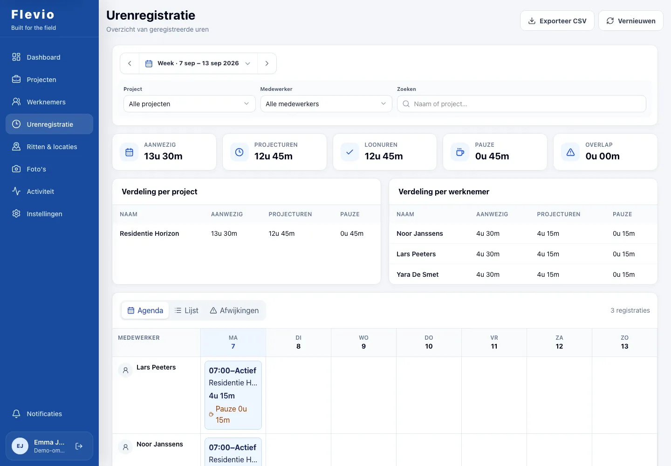Image resolution: width=671 pixels, height=466 pixels.
Task: Open the Alle projecten dropdown
Action: coord(189,104)
